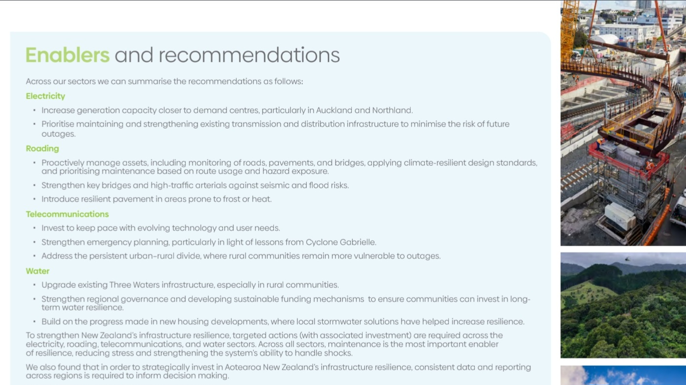Click the "Across our sectors" intro sentence

coord(164,81)
